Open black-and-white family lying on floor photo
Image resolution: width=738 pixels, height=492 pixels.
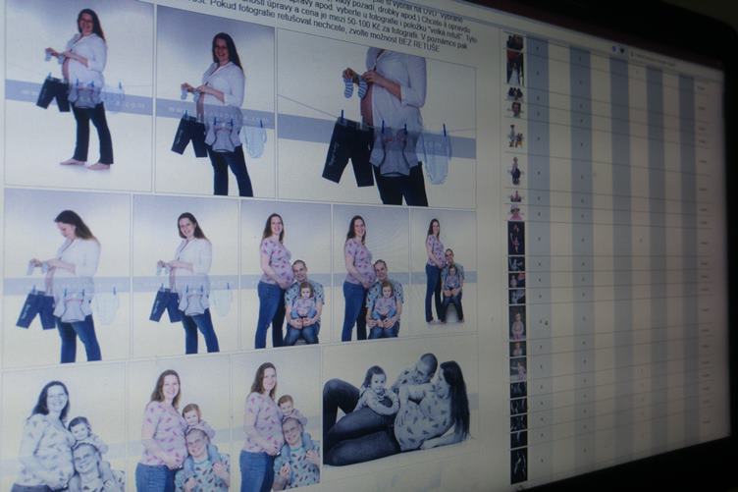click(x=398, y=409)
